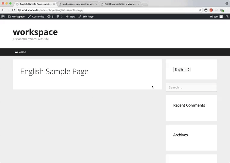This screenshot has height=163, width=230.
Task: Switch to workspace – Just another tab
Action: 77,4
